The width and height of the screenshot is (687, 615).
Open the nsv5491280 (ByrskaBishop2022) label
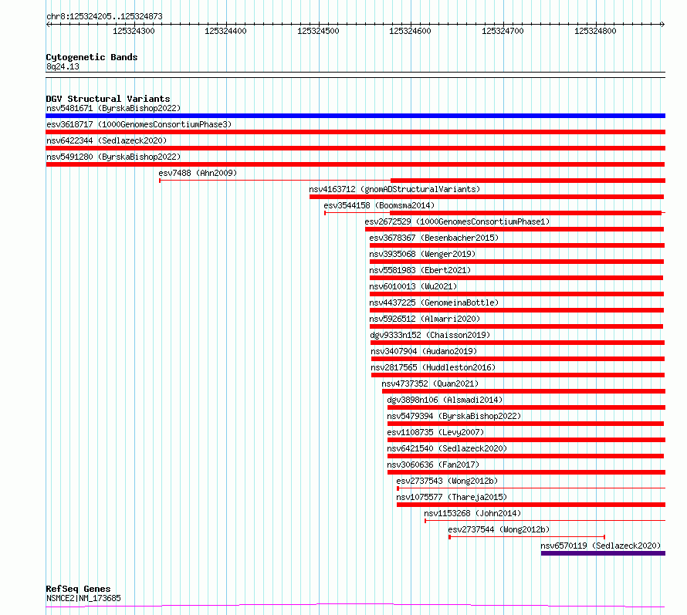click(113, 157)
